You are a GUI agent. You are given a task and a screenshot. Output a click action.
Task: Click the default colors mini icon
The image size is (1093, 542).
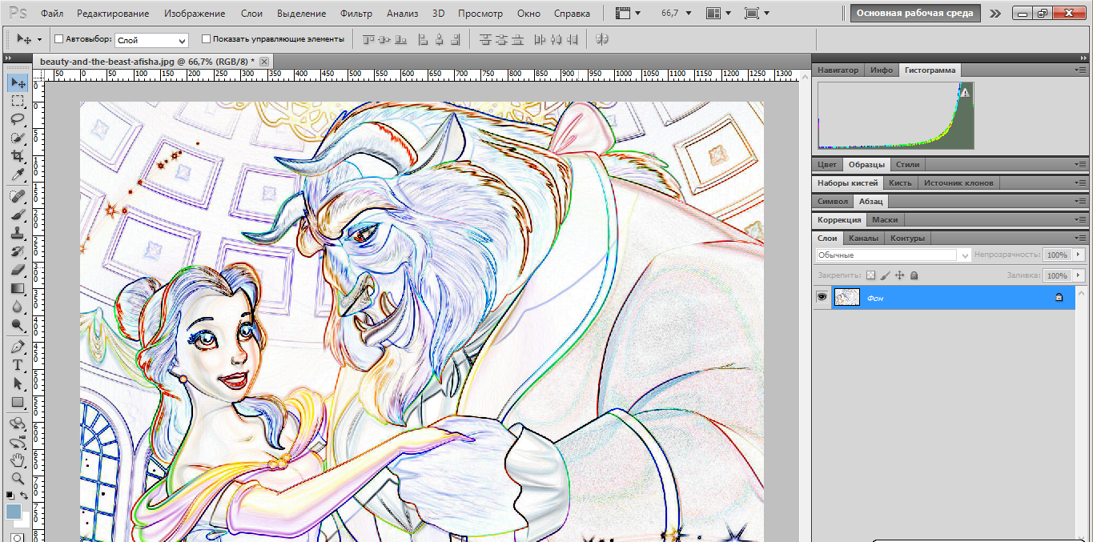[10, 496]
